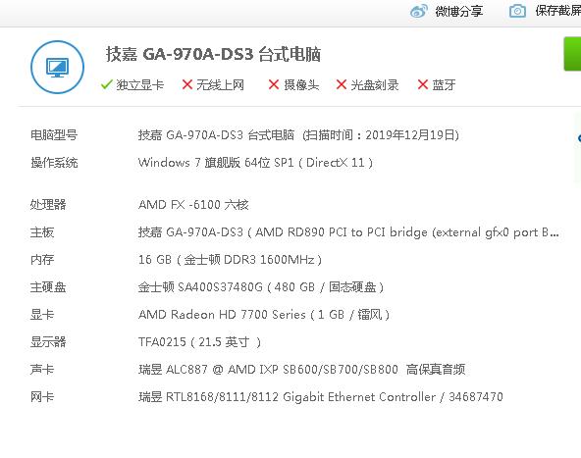Viewport: 581px width, 458px height.
Task: Click the 操作系统 row label
Action: [x=54, y=162]
